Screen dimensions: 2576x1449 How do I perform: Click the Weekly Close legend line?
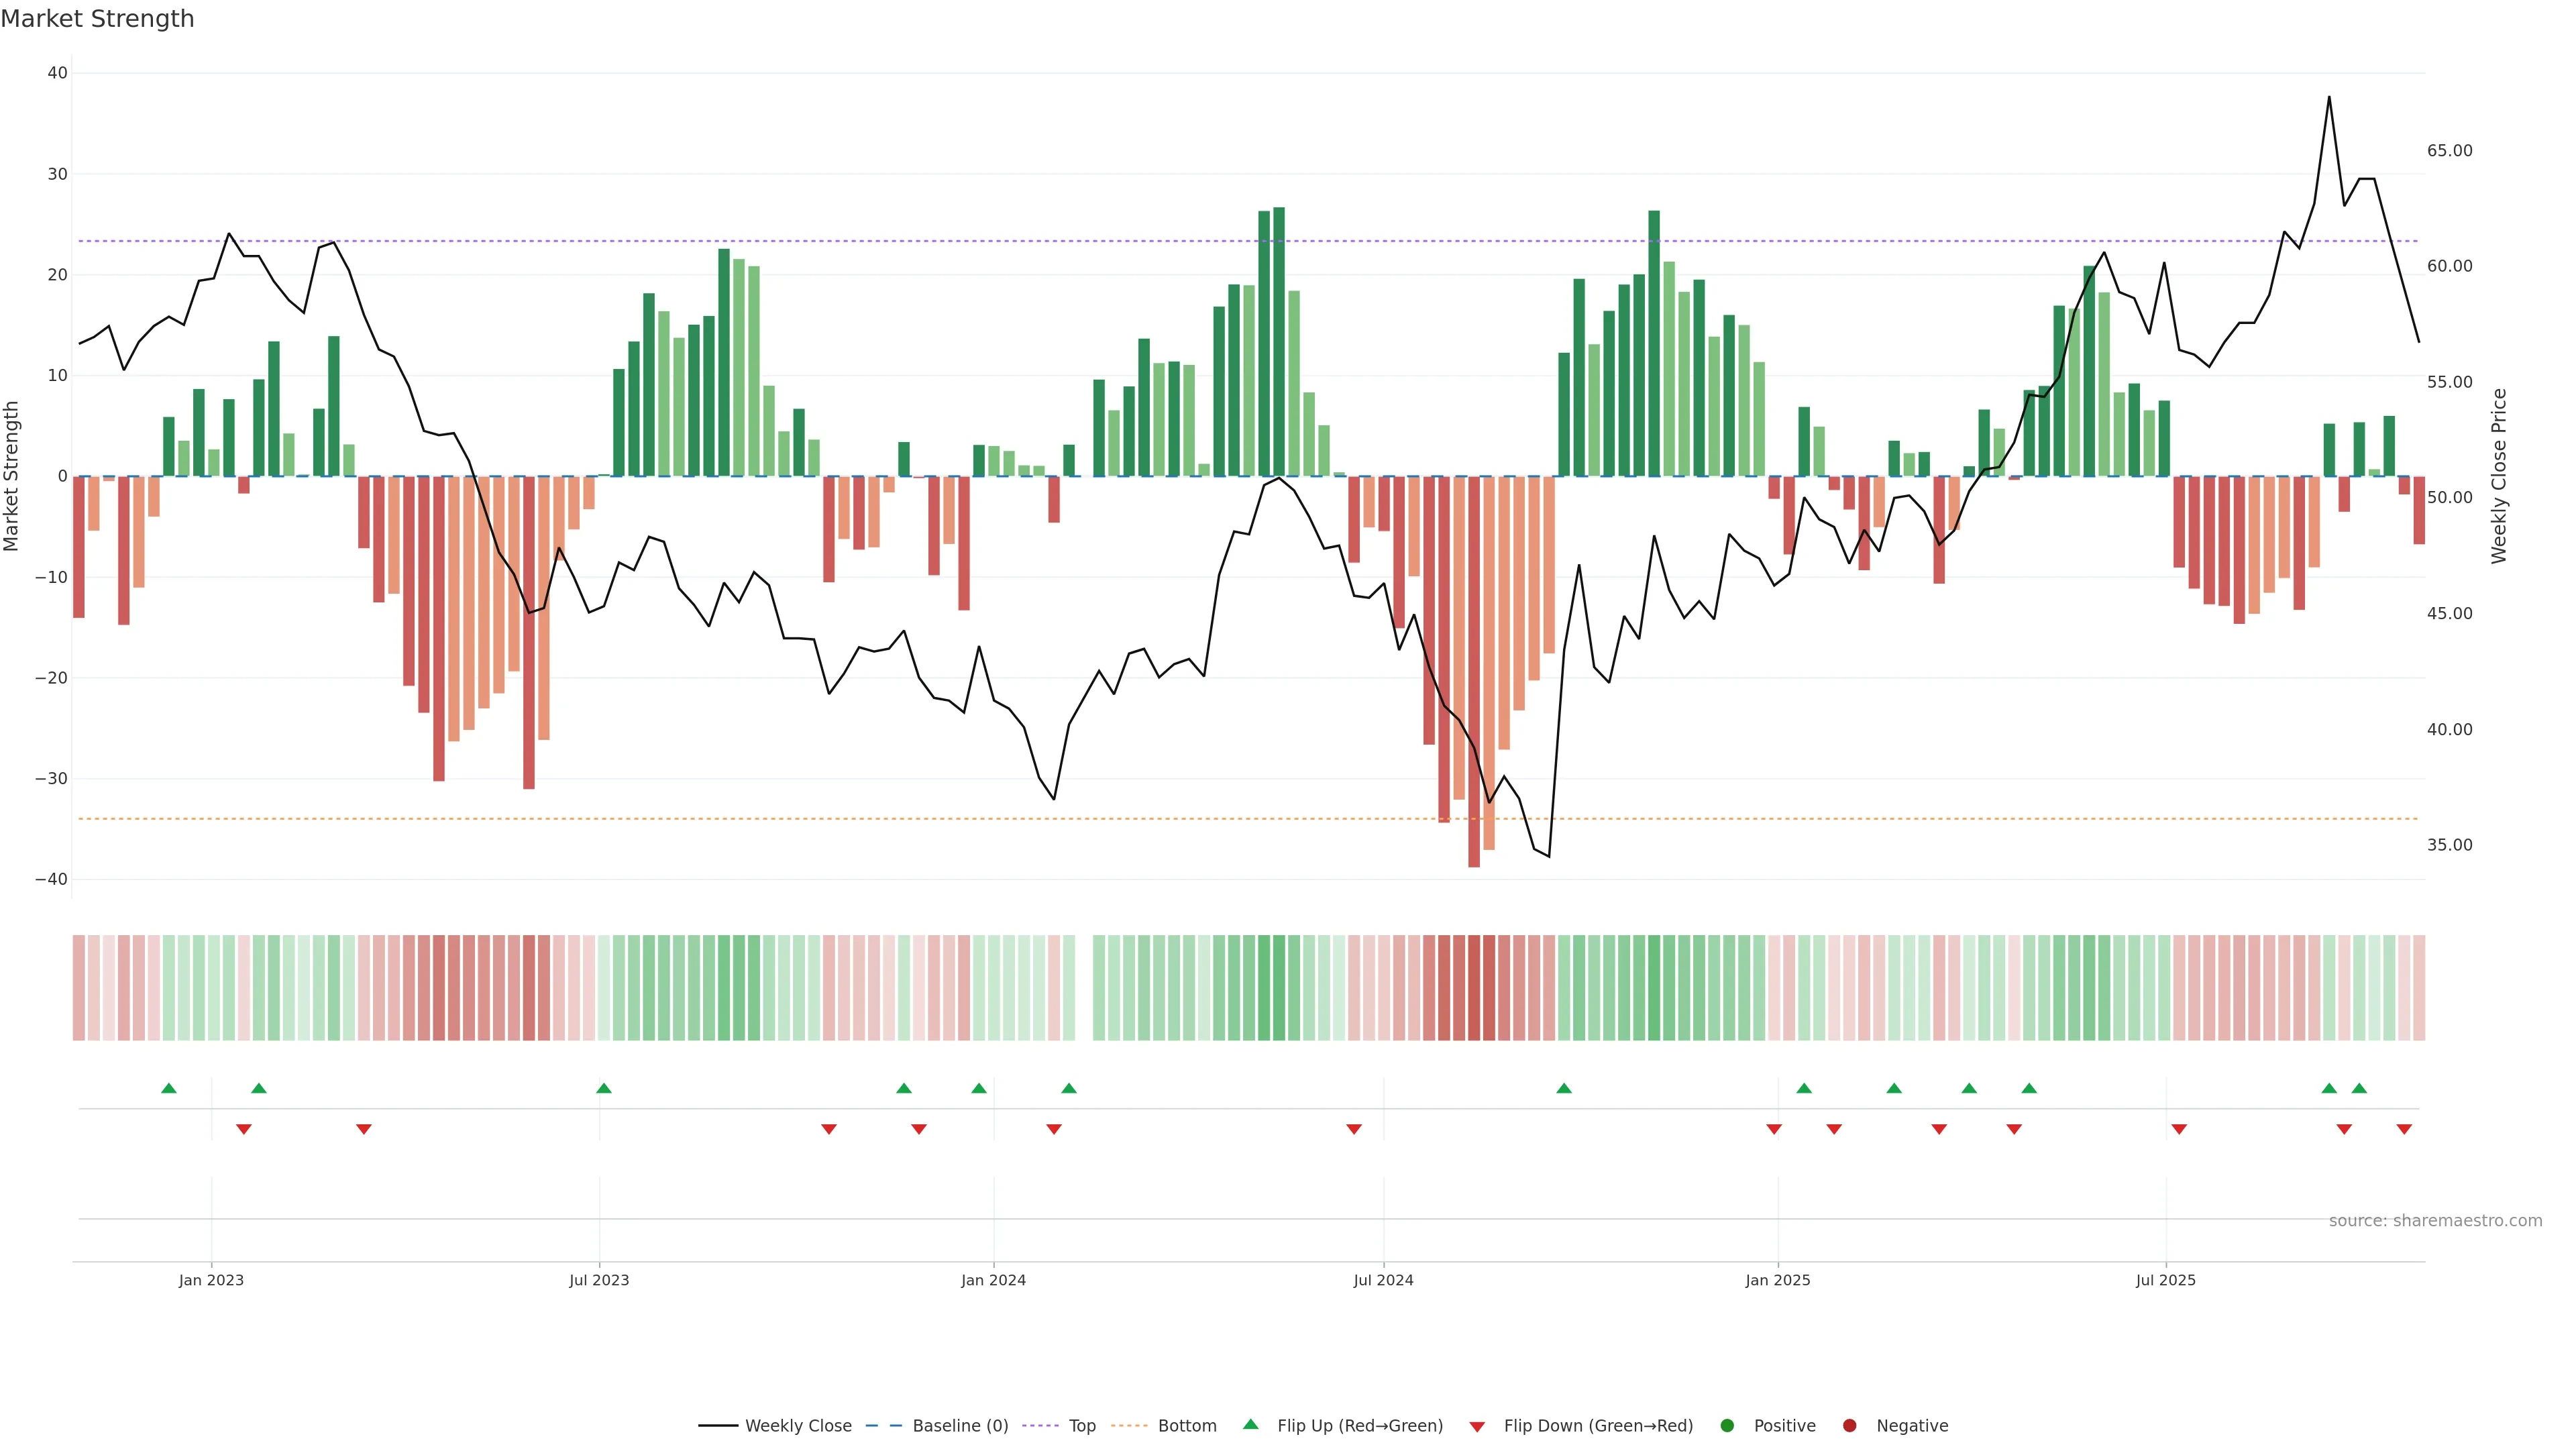click(718, 1426)
